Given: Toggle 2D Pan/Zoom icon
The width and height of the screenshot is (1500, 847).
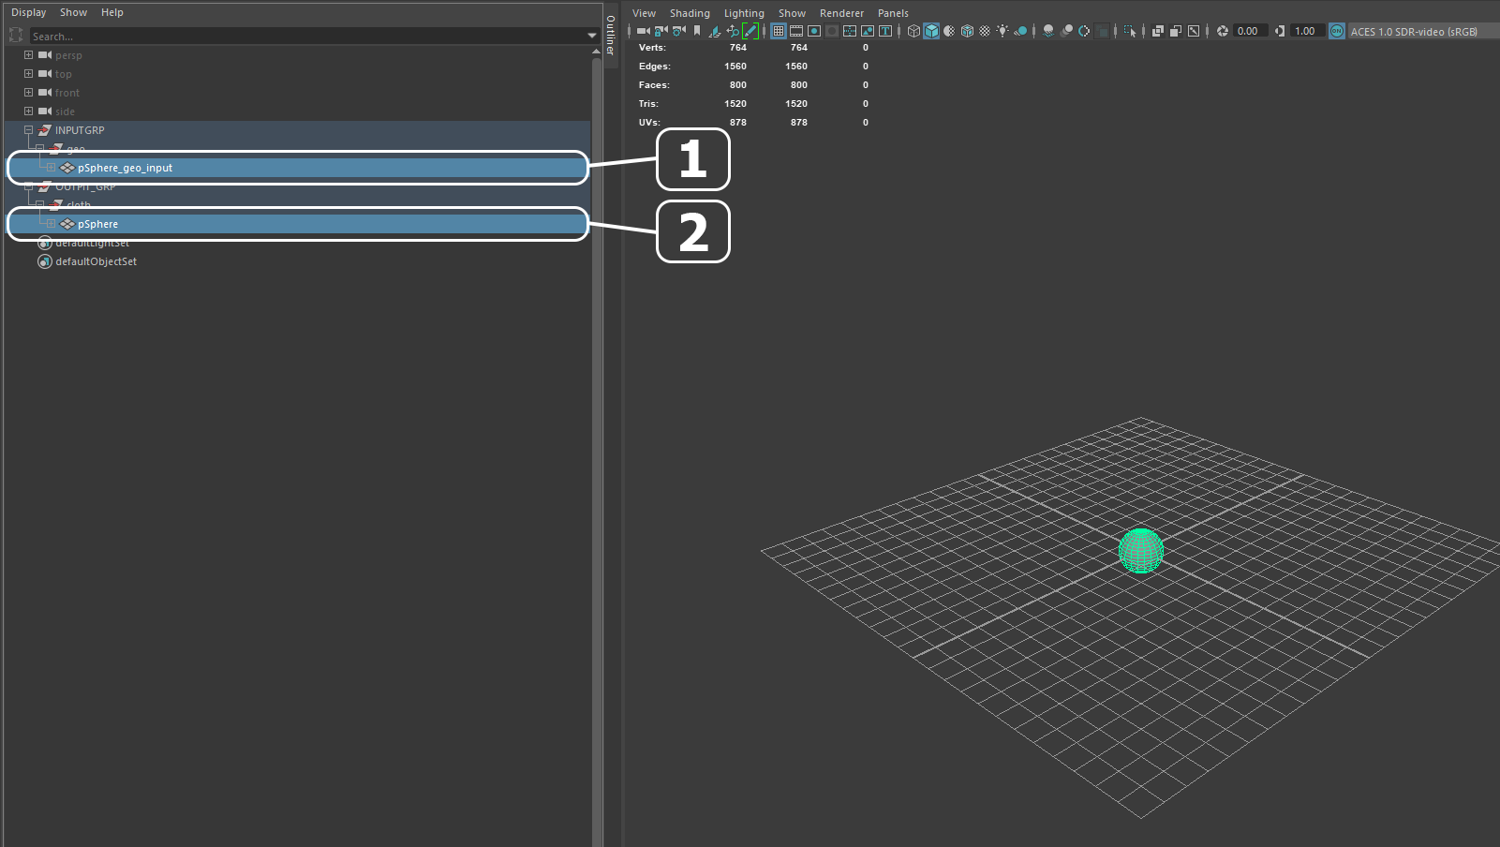Looking at the screenshot, I should [733, 31].
